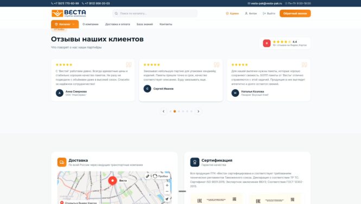Viewport: 361px width, 204px height.
Task: Click the stars in Наталья Козлова's review
Action: tap(239, 65)
